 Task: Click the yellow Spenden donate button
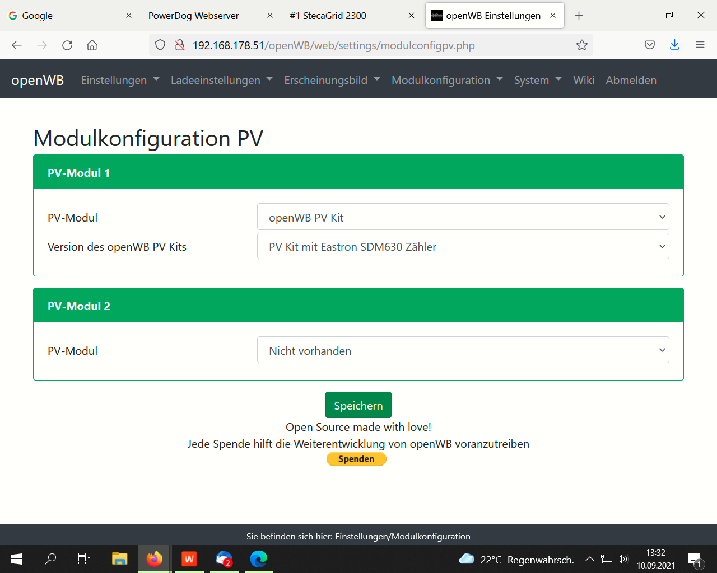[356, 459]
